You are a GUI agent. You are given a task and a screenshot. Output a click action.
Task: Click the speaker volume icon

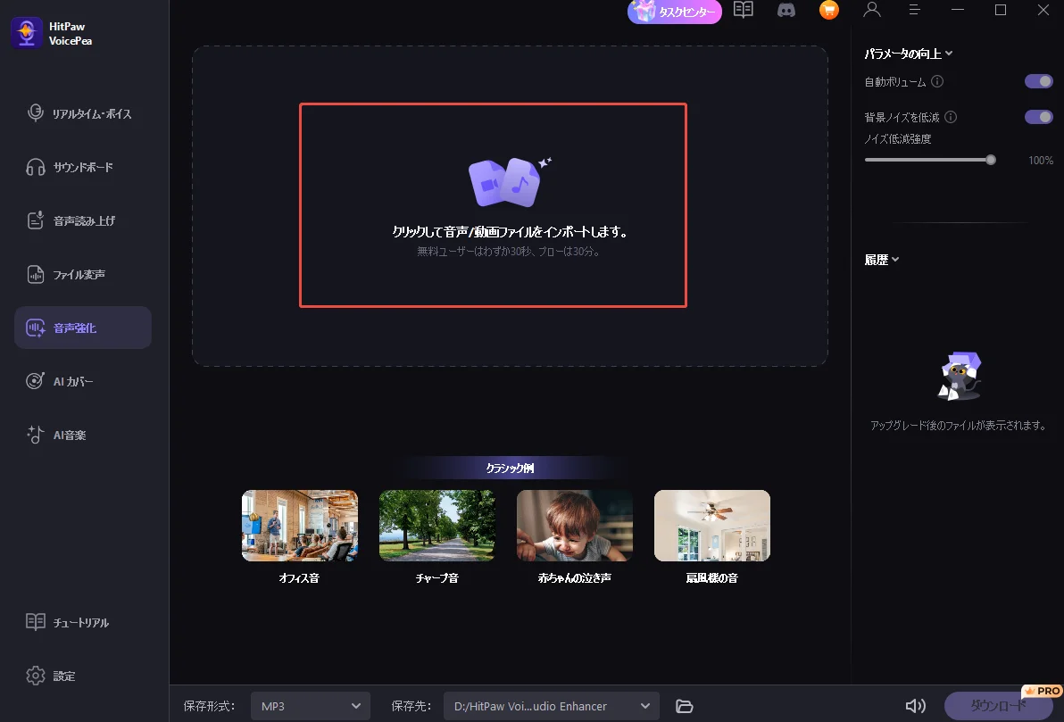coord(915,706)
